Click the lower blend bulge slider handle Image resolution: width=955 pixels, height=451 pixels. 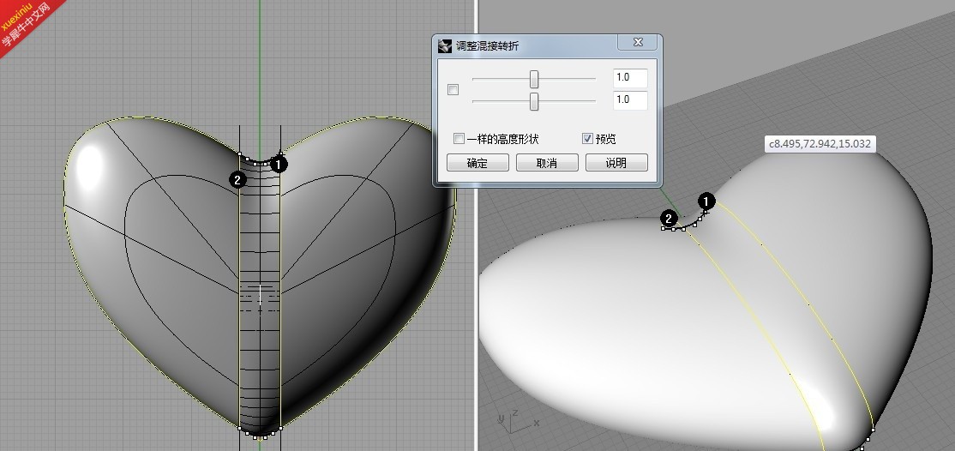(534, 101)
